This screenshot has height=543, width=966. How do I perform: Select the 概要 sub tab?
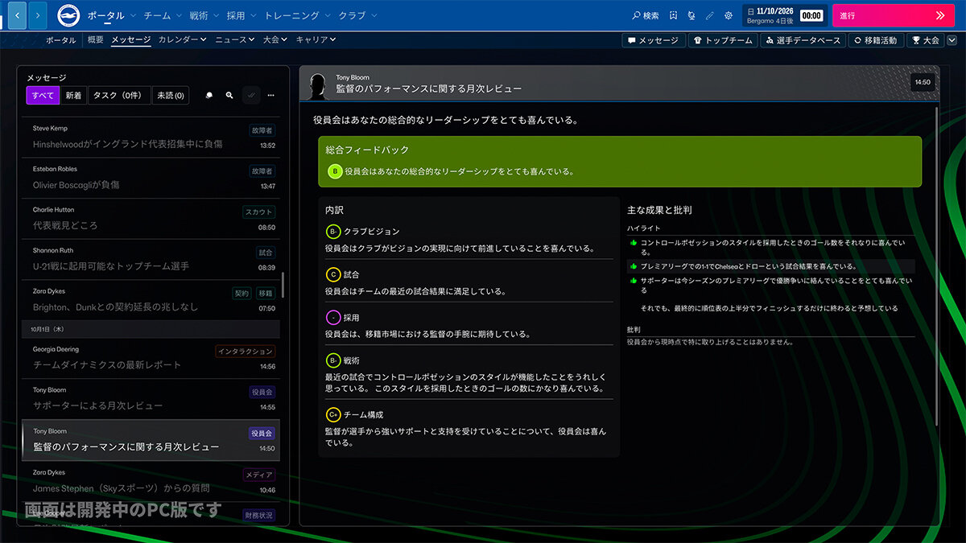click(x=95, y=39)
